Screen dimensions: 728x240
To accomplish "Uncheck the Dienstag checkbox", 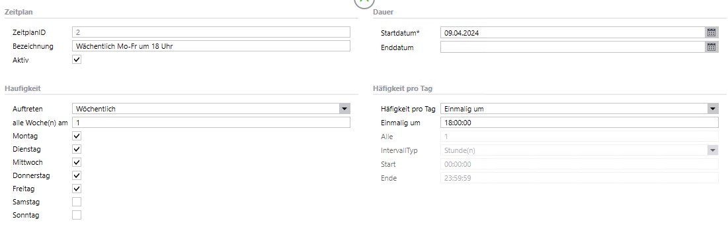I will pyautogui.click(x=77, y=149).
